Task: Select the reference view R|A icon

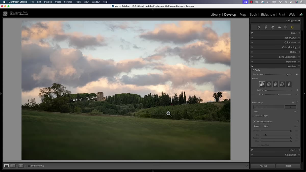Action: (x=12, y=166)
